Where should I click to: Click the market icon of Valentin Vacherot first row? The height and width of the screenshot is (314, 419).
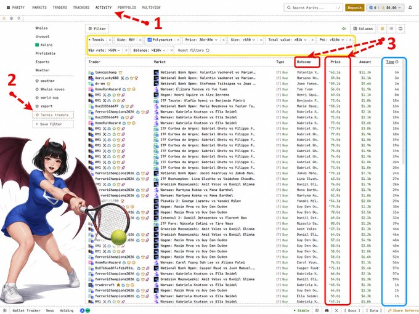click(157, 73)
